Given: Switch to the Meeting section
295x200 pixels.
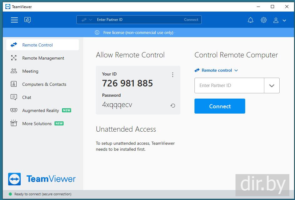Looking at the screenshot, I should coord(30,71).
